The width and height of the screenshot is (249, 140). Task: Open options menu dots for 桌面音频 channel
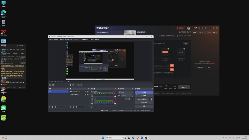click(92, 101)
